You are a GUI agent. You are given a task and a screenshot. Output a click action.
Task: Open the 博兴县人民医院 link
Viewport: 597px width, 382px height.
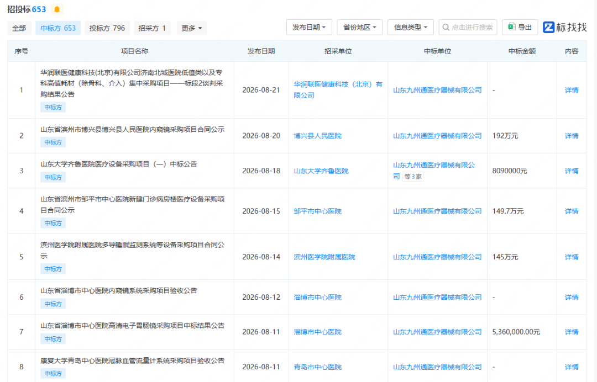317,136
